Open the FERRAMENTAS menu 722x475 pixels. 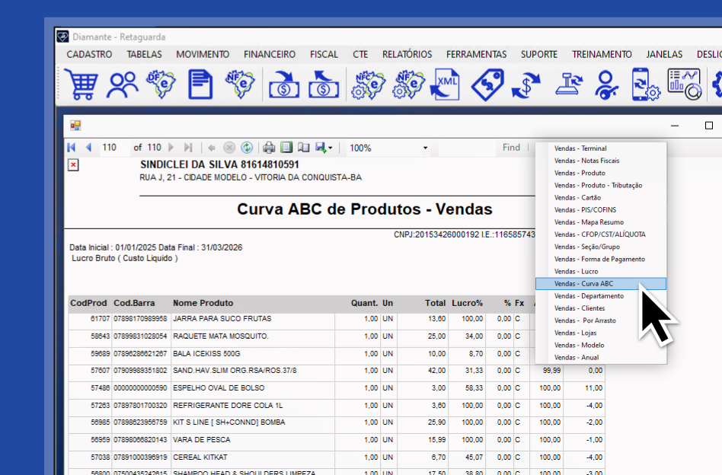tap(476, 54)
